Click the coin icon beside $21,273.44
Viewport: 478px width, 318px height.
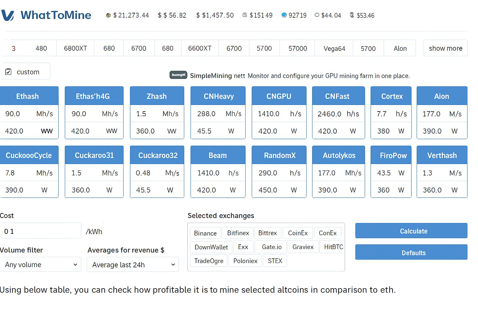coord(108,15)
